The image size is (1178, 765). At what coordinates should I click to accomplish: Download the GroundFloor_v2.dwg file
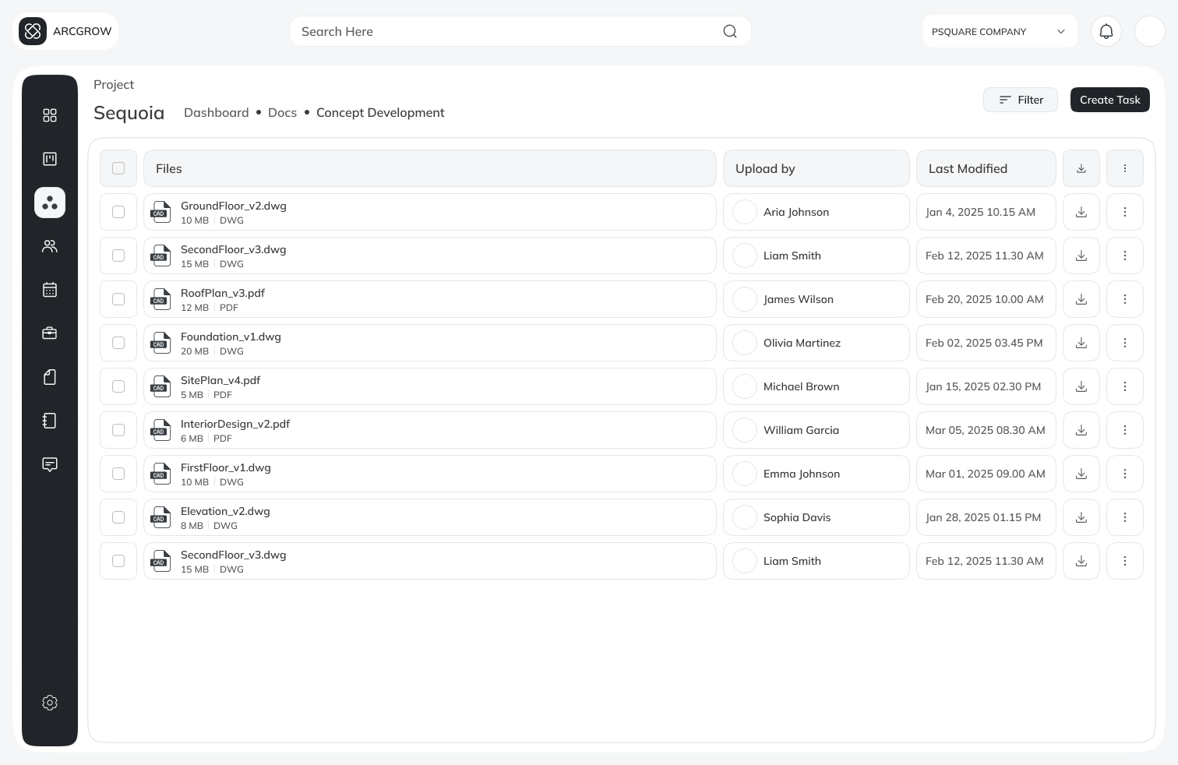click(1081, 212)
